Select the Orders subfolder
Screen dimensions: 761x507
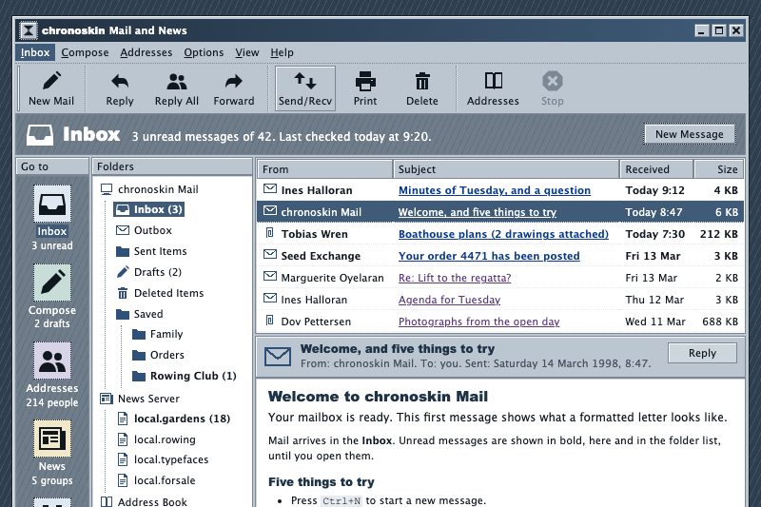[x=158, y=355]
